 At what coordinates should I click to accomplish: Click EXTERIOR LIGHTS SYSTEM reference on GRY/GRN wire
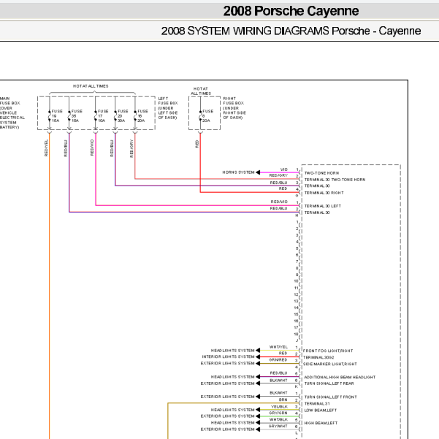pyautogui.click(x=227, y=416)
